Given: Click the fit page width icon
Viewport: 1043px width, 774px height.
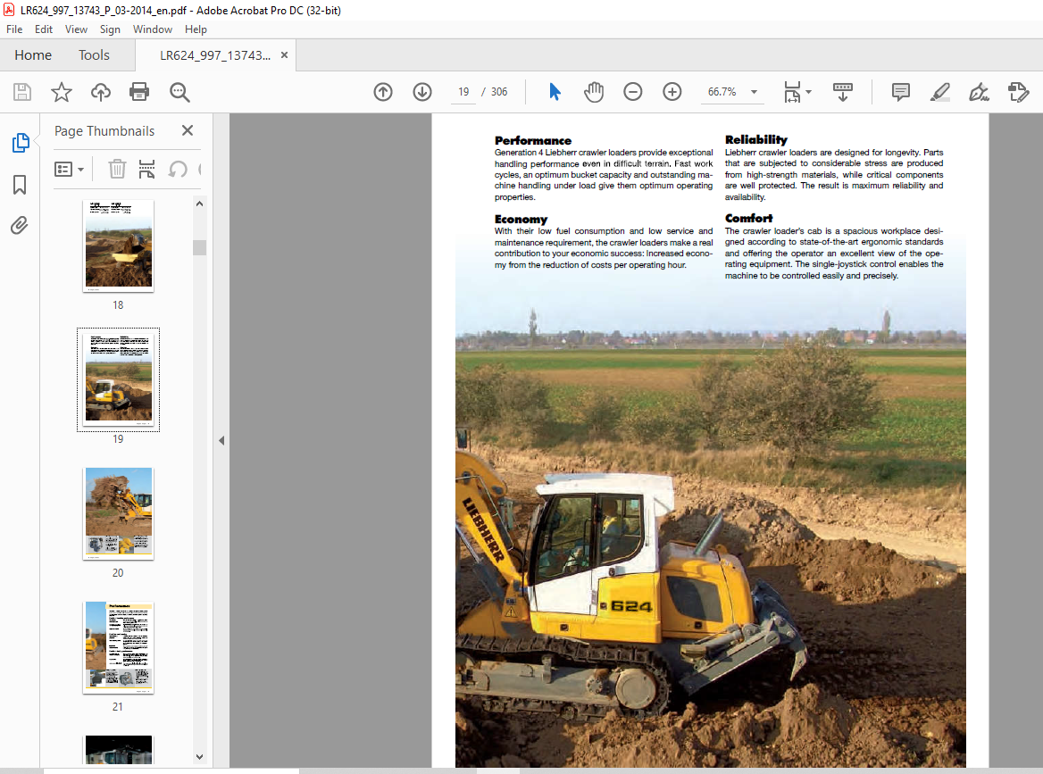Looking at the screenshot, I should click(x=792, y=92).
